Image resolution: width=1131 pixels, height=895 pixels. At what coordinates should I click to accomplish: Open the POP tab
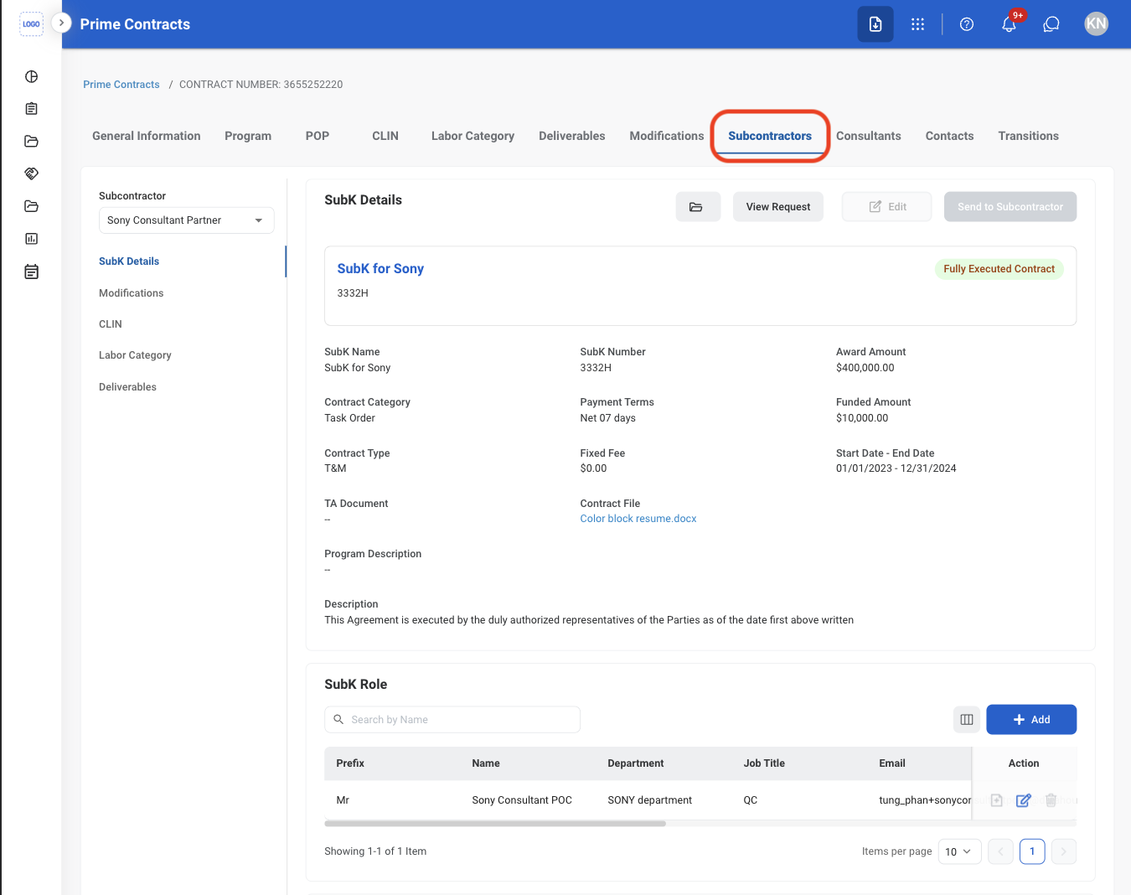click(318, 136)
